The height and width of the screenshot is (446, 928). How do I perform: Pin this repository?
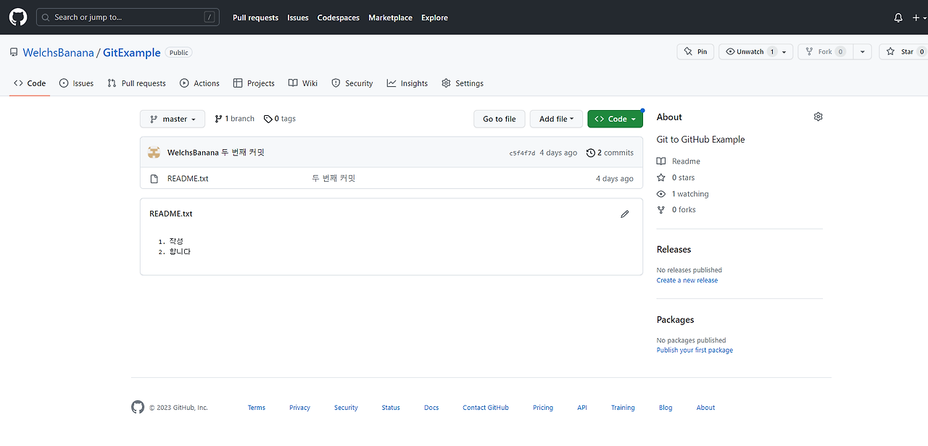695,51
